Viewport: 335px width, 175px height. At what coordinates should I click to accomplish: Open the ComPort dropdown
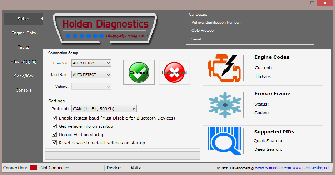tap(91, 63)
